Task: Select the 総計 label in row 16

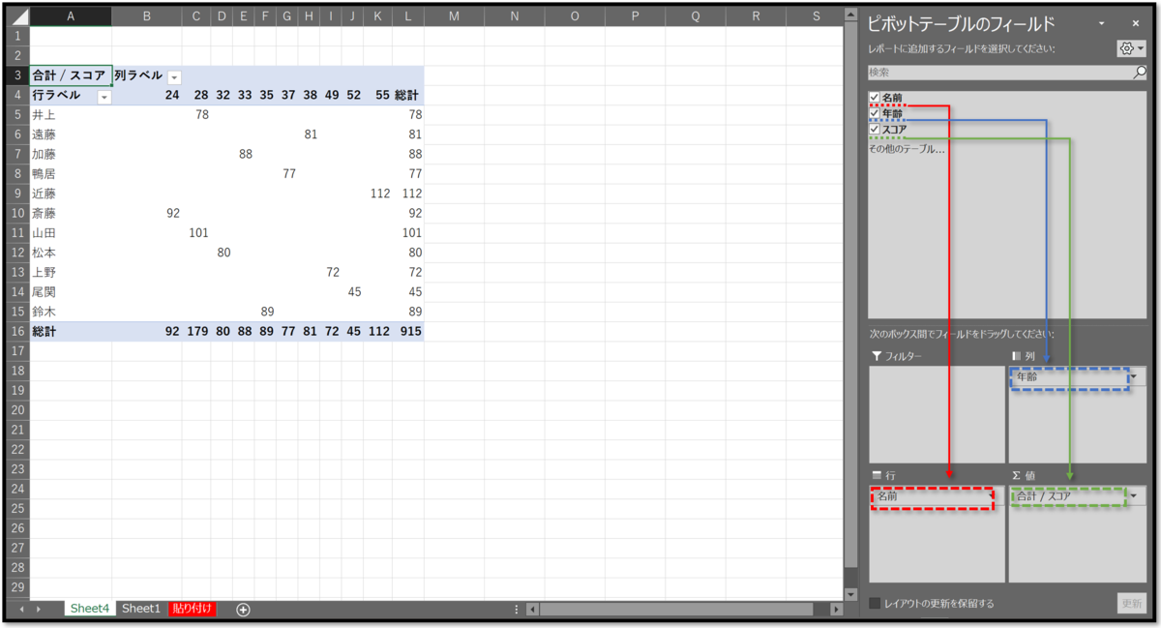Action: [71, 331]
